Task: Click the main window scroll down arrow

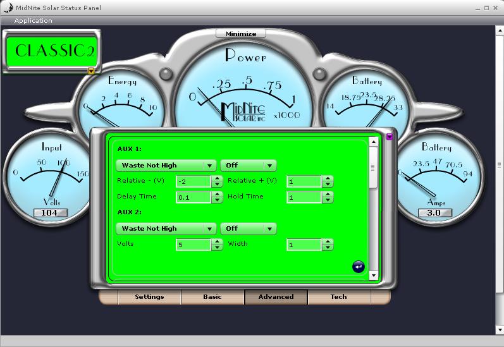Action: click(x=500, y=330)
